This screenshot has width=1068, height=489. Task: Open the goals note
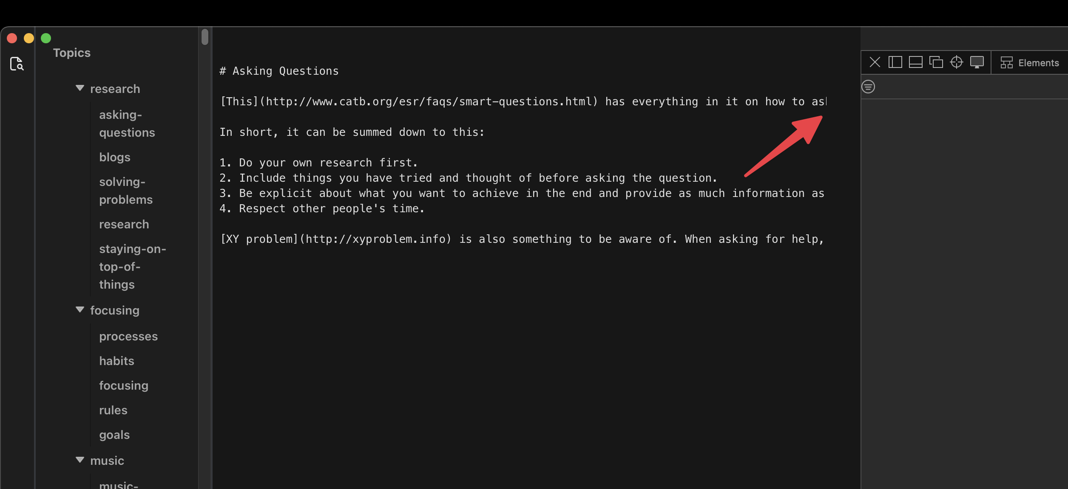[114, 435]
